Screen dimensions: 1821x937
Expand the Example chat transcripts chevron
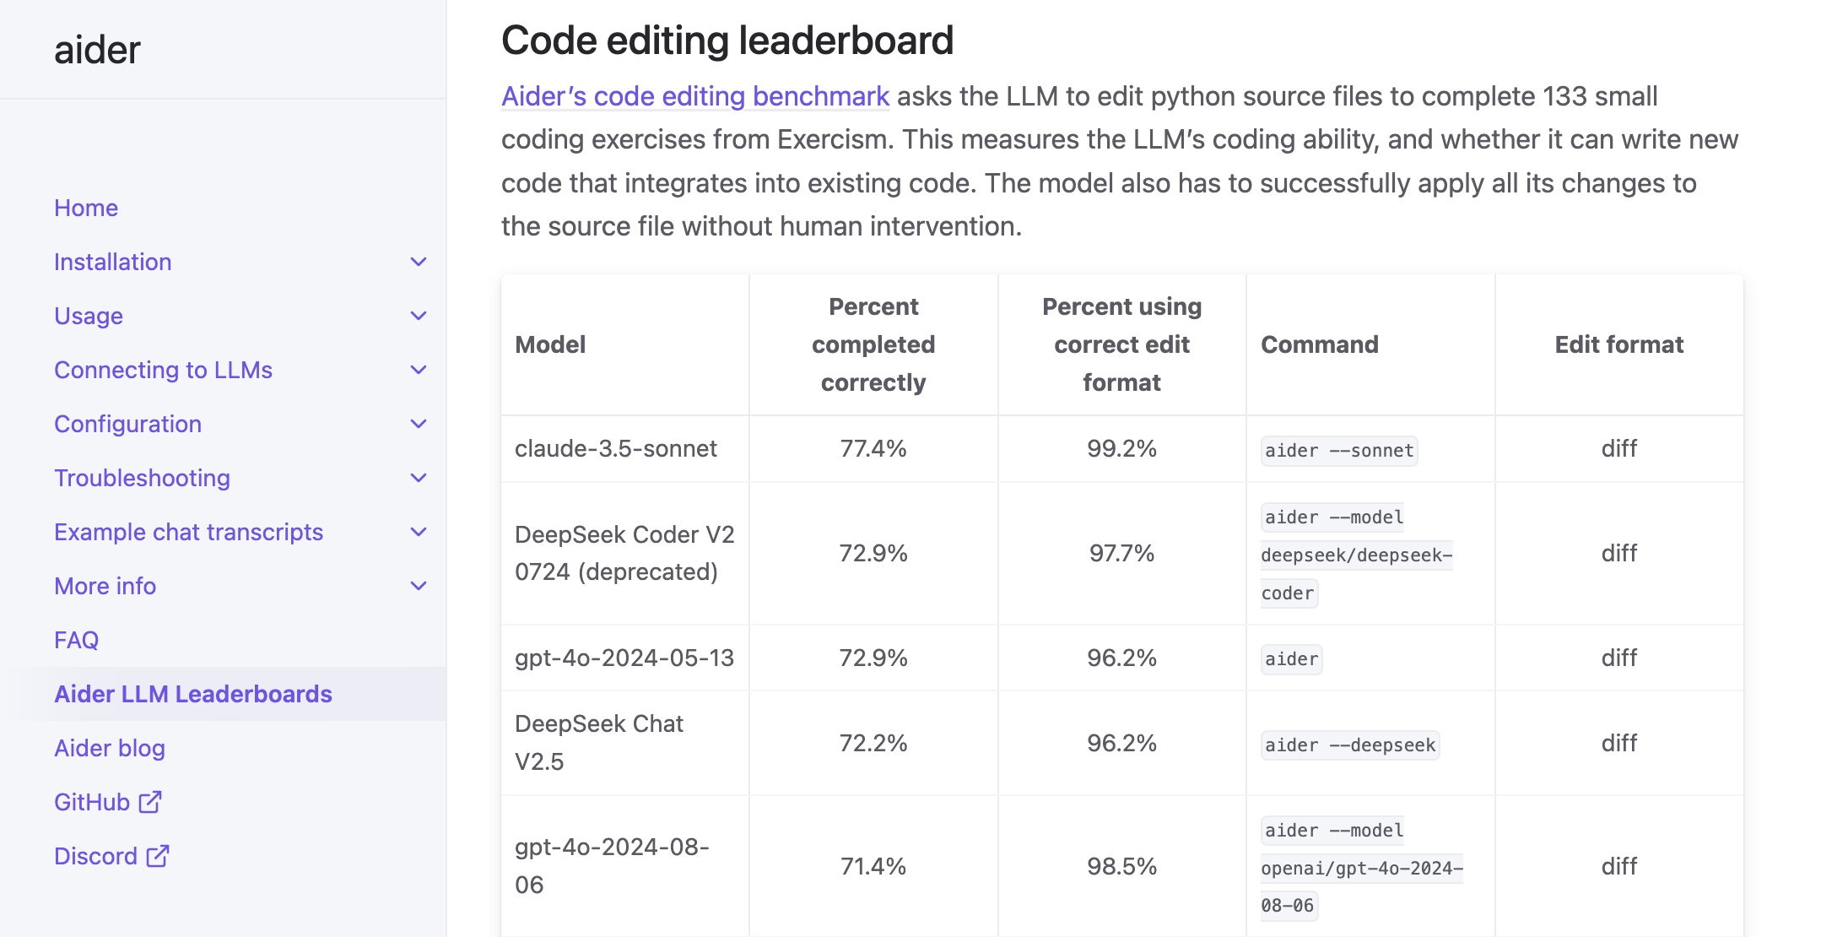419,532
